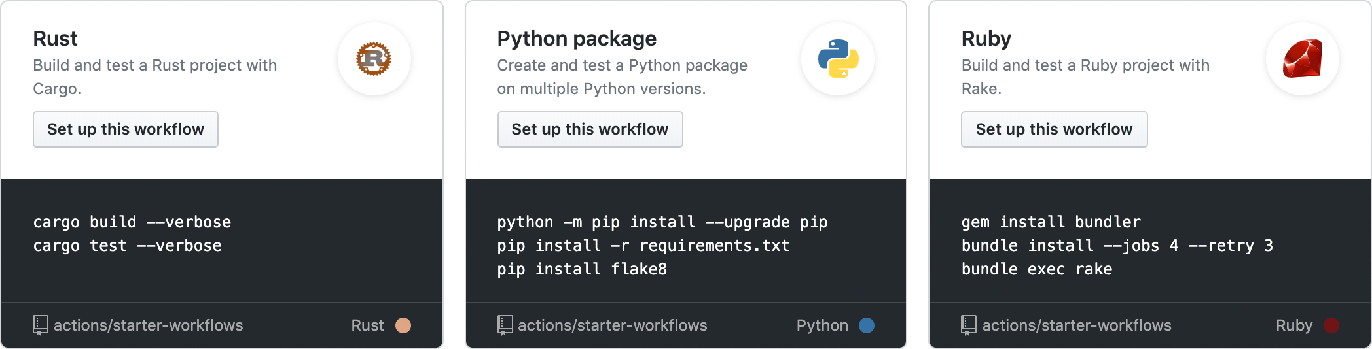Screen dimensions: 1372x349
Task: Click the Rust language label in footer
Action: click(367, 325)
